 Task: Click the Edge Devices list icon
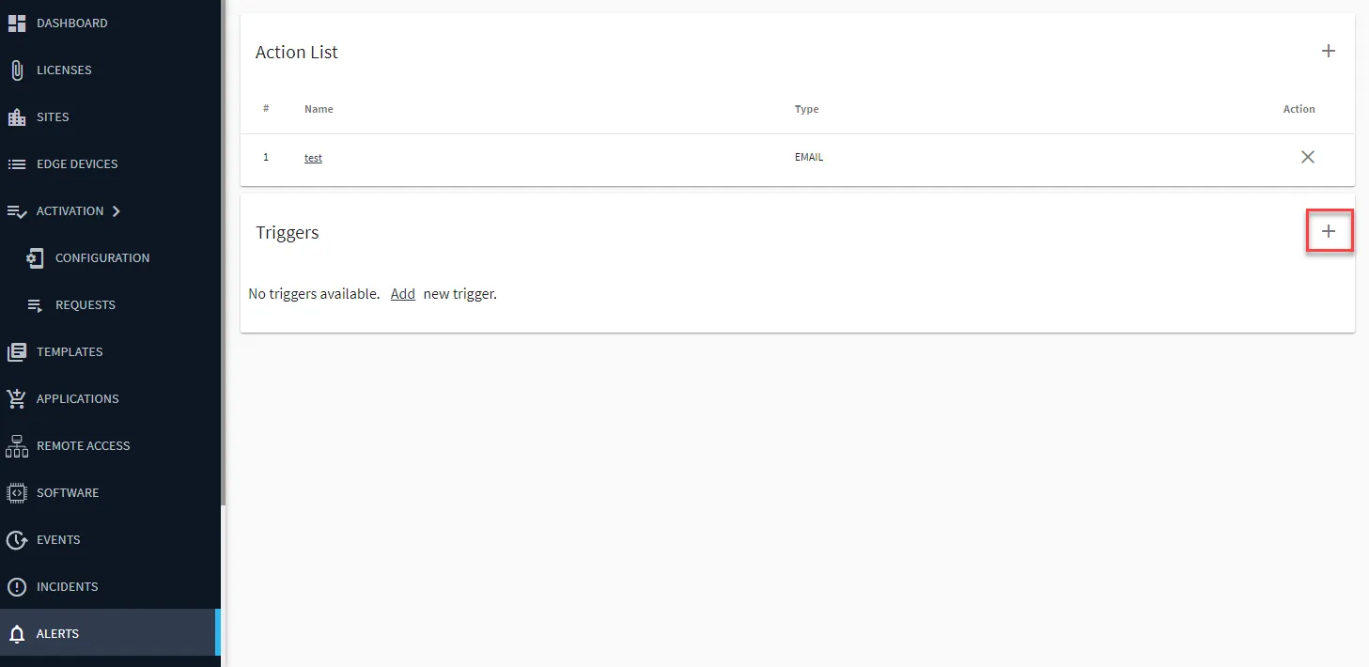[x=17, y=163]
